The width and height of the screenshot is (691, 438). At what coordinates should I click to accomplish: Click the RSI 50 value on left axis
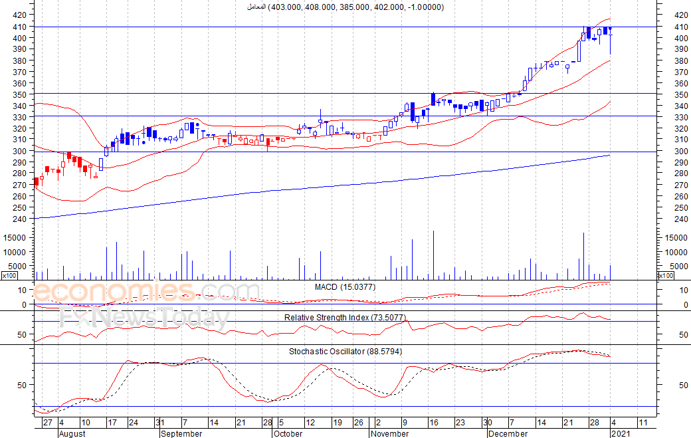pyautogui.click(x=22, y=335)
